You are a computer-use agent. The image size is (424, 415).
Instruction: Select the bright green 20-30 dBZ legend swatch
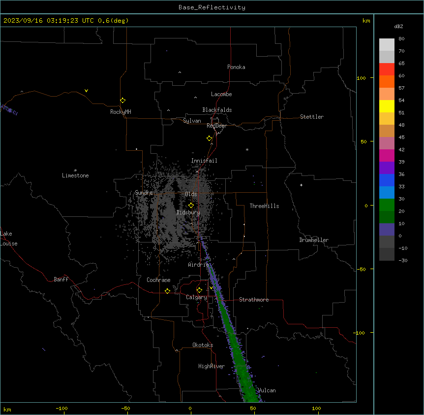coord(387,205)
